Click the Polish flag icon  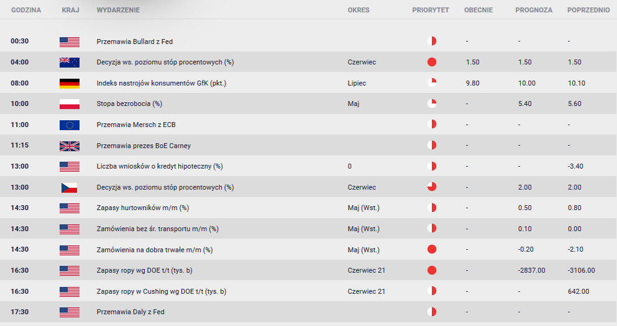[x=69, y=104]
